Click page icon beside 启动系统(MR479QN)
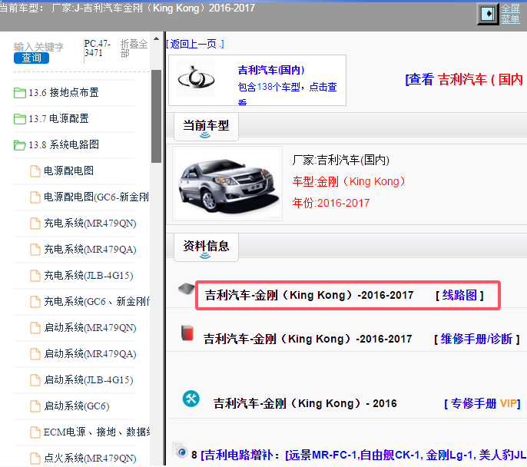This screenshot has height=467, width=527. point(35,328)
